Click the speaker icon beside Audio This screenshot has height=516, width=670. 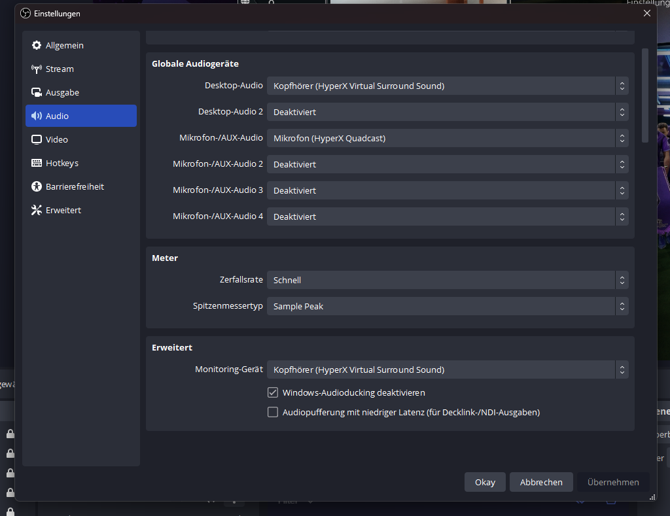point(37,116)
